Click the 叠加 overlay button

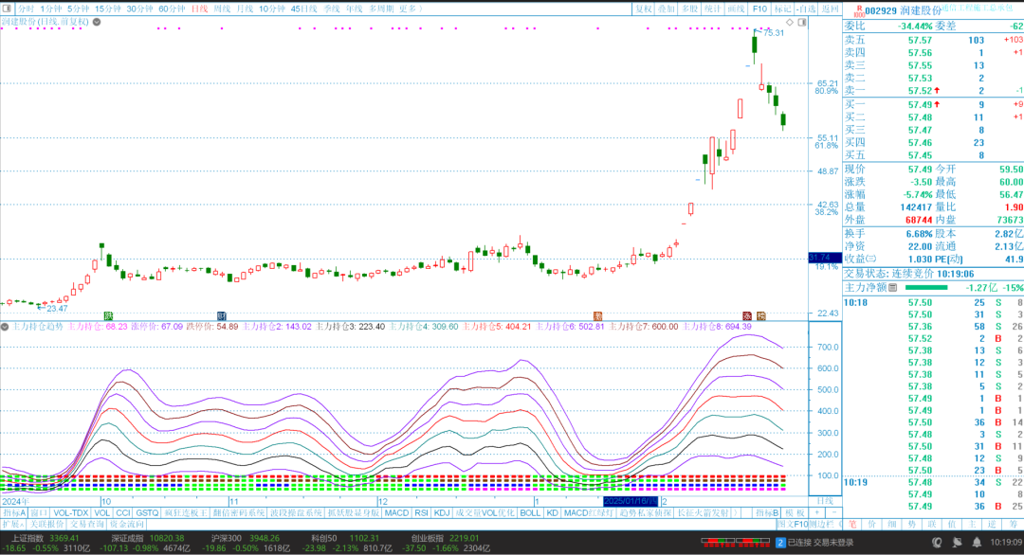coord(667,9)
